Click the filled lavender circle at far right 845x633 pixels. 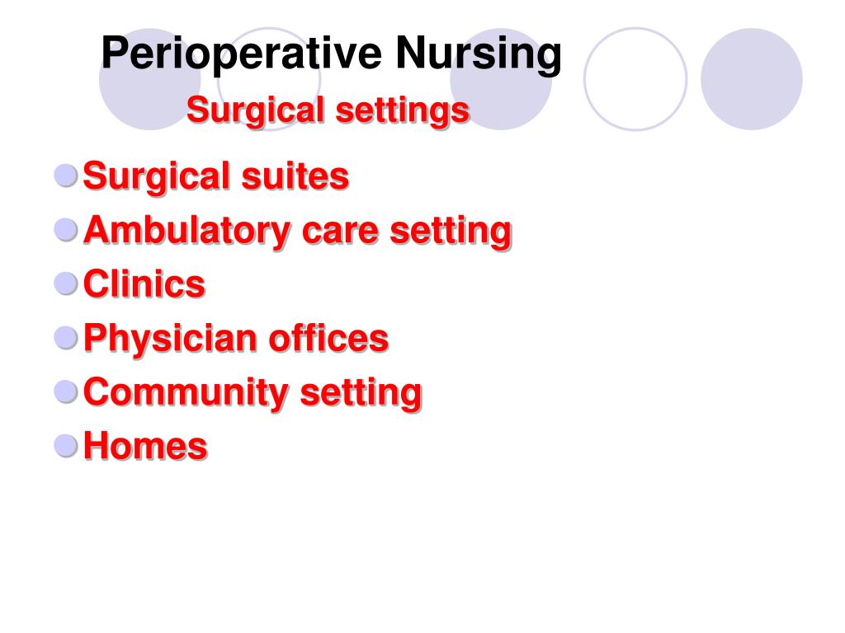point(752,79)
